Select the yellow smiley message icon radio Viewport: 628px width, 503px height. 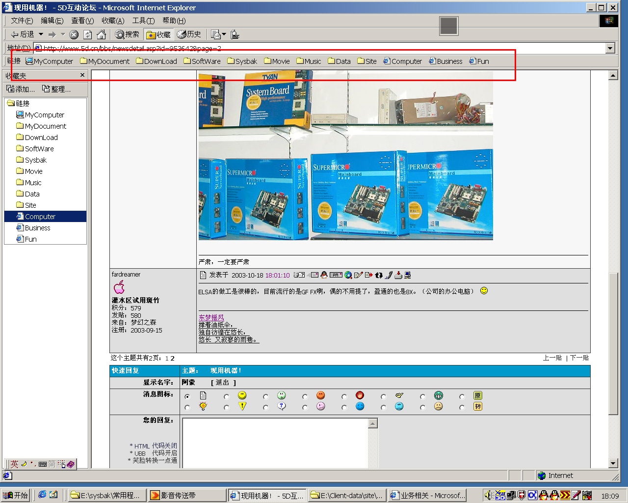tap(226, 396)
